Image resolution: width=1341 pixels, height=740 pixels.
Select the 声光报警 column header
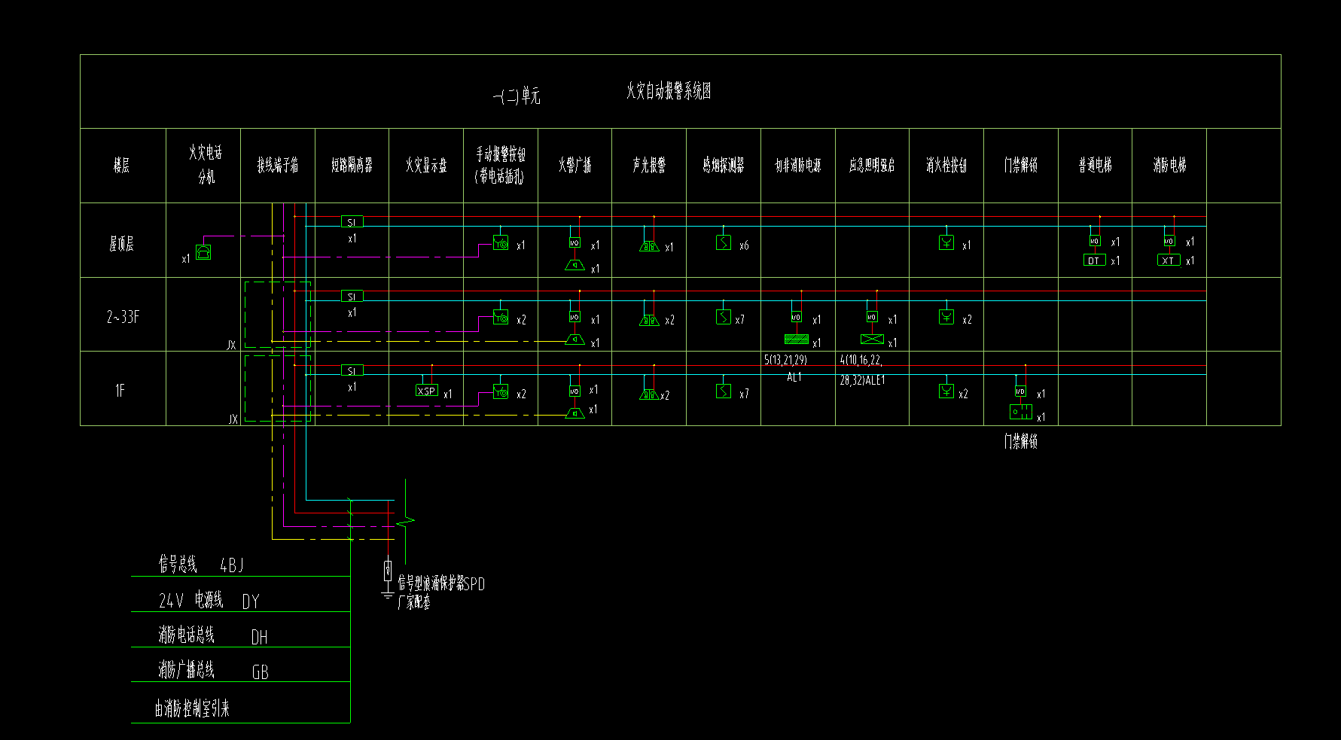[649, 166]
